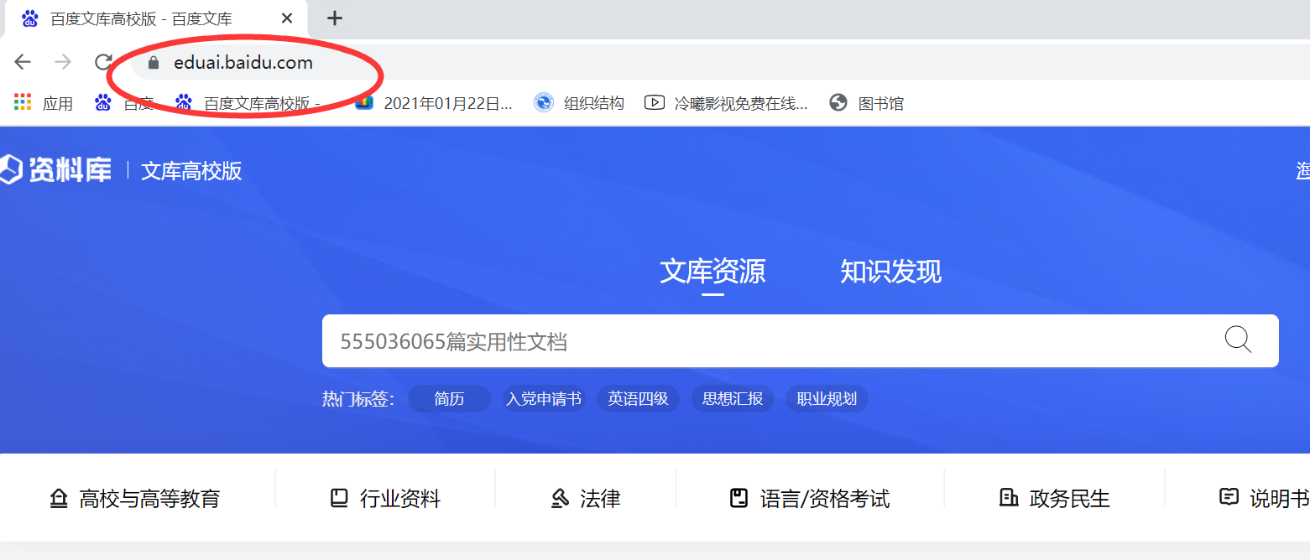This screenshot has height=560, width=1310.
Task: Click the blue icon of 组织结构 bookmark
Action: 544,103
